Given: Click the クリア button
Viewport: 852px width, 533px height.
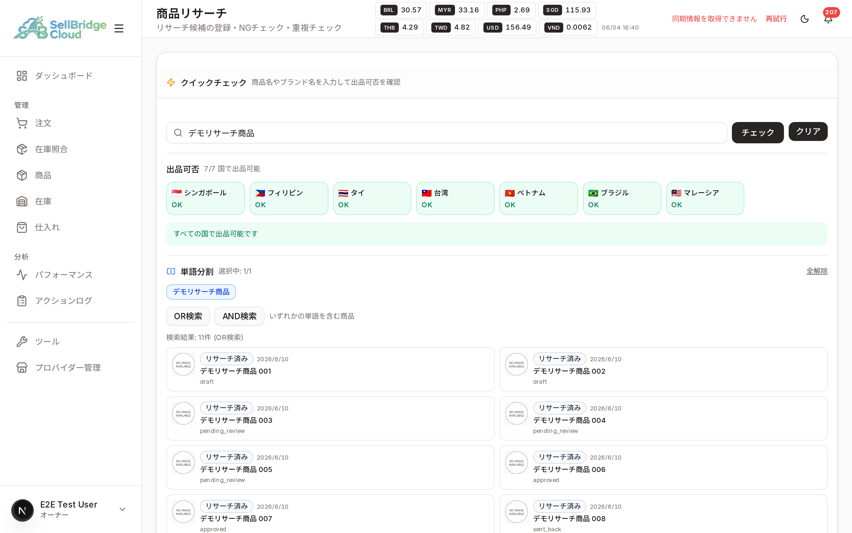Looking at the screenshot, I should (808, 131).
